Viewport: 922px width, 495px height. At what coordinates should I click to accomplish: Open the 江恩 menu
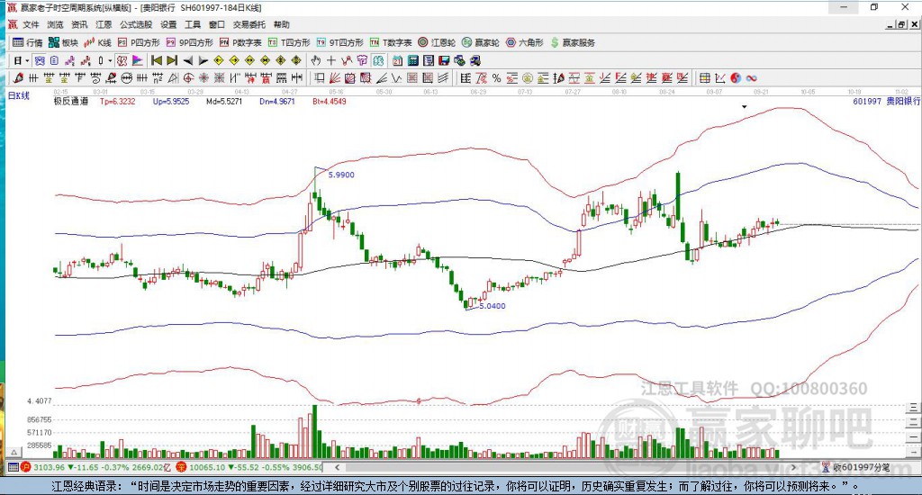click(104, 24)
